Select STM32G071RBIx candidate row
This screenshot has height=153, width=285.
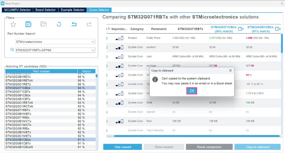(50, 118)
